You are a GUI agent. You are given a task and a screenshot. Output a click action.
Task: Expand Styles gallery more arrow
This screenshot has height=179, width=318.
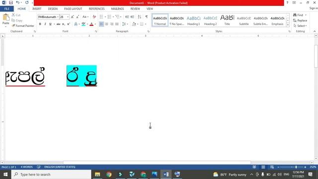tap(288, 25)
